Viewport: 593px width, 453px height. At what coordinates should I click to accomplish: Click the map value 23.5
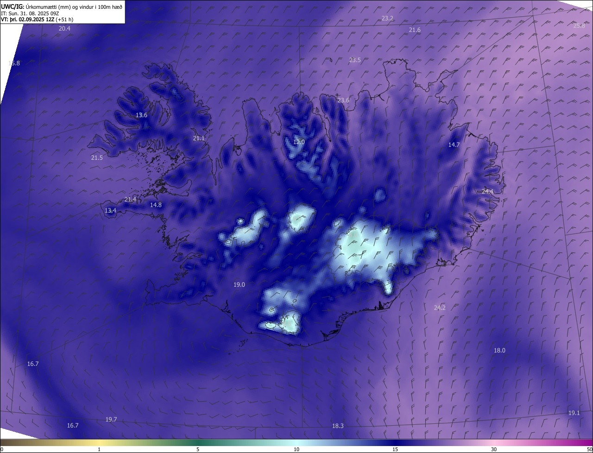pyautogui.click(x=355, y=60)
